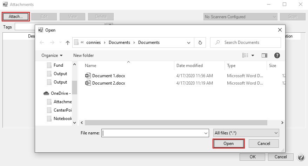
Task: Toggle the preview pane icon
Action: pos(265,55)
